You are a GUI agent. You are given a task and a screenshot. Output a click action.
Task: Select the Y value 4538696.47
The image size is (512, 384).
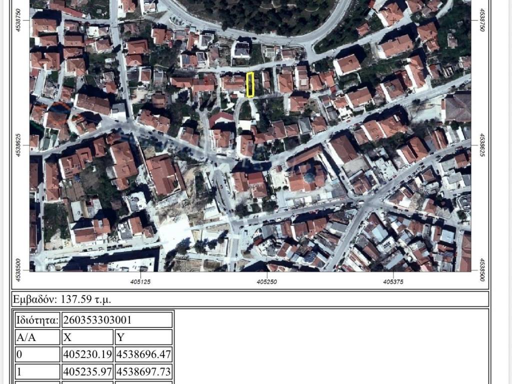click(x=144, y=354)
